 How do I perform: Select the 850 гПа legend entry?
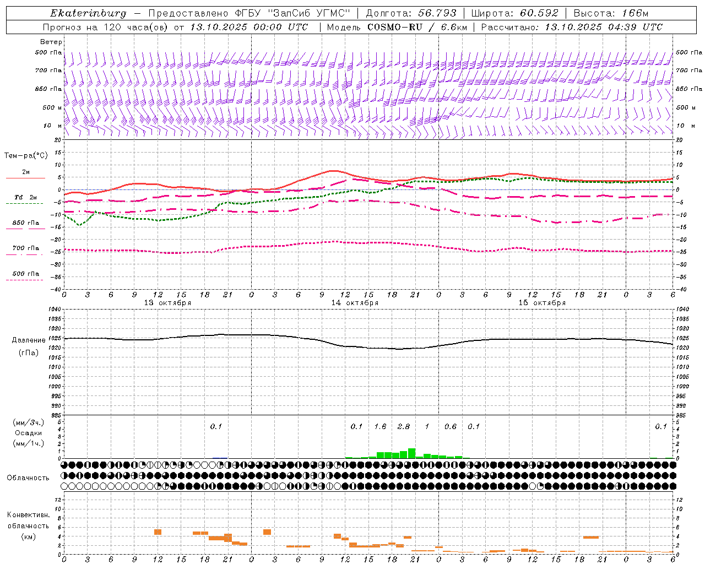pos(25,223)
